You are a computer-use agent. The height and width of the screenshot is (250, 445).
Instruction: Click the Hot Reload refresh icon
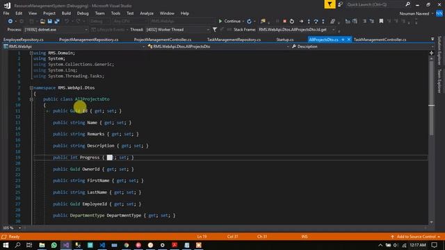(249, 22)
